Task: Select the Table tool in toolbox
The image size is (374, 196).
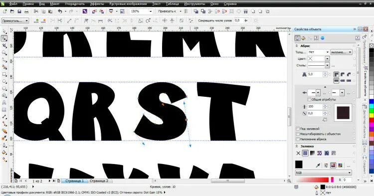Action: [x=4, y=110]
